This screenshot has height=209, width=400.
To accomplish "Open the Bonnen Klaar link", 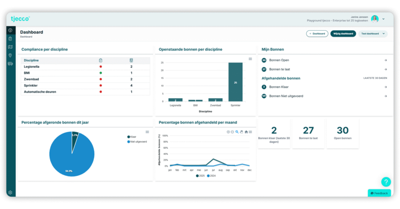I will click(x=279, y=87).
